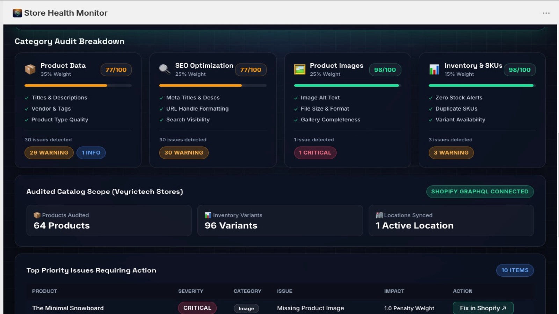Click the Product Data progress bar
Image resolution: width=559 pixels, height=314 pixels.
coord(78,85)
